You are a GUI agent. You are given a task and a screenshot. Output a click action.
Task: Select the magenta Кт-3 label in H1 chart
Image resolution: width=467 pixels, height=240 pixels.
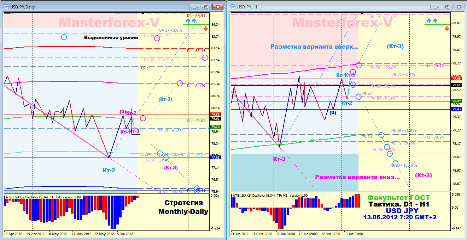click(279, 159)
